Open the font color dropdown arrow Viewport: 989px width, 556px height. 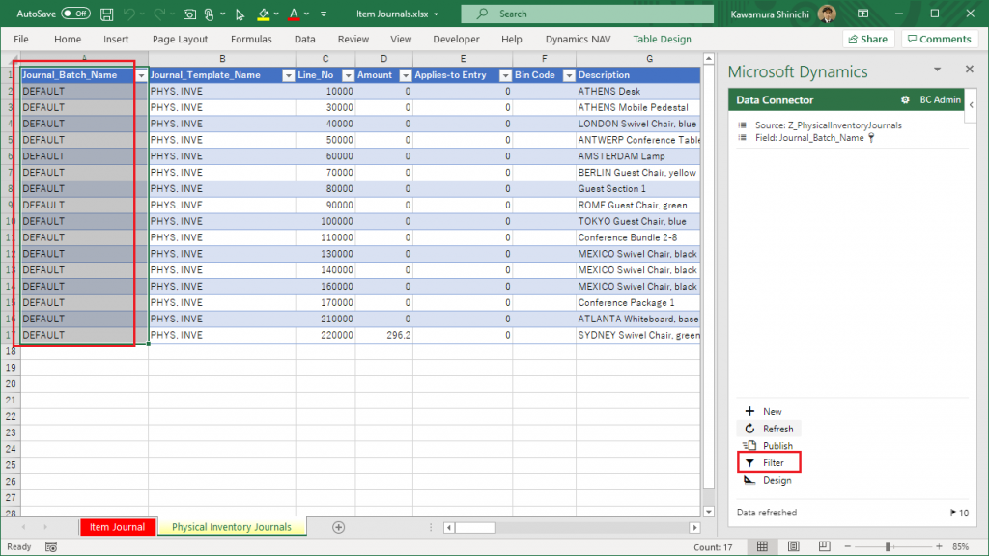point(306,14)
